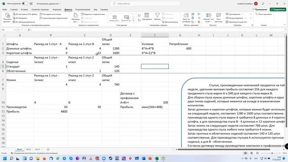Open the Сортировка dialog
288x162 pixels.
[147, 17]
